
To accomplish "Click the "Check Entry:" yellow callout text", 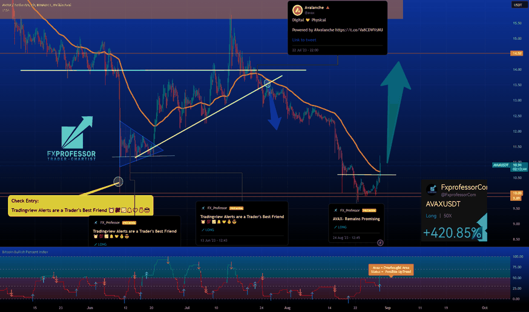I will coord(25,201).
